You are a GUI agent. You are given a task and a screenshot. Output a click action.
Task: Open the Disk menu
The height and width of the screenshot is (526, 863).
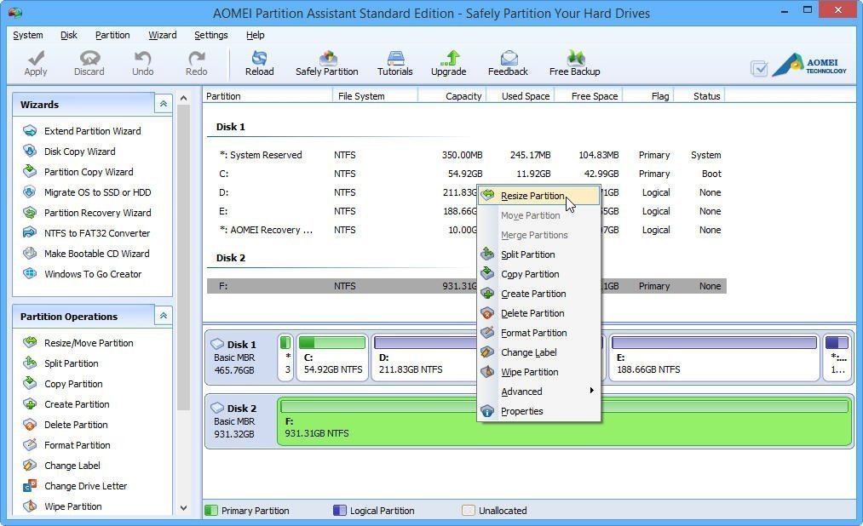pos(68,35)
